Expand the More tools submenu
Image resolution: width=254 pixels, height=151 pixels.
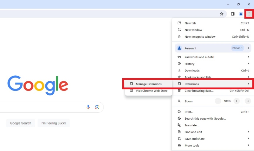[x=249, y=145]
